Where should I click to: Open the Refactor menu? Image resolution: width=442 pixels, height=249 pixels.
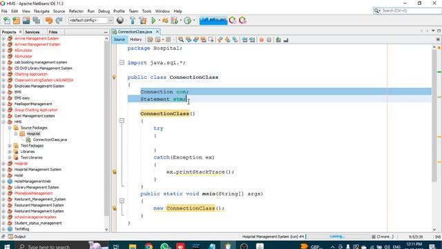(76, 11)
